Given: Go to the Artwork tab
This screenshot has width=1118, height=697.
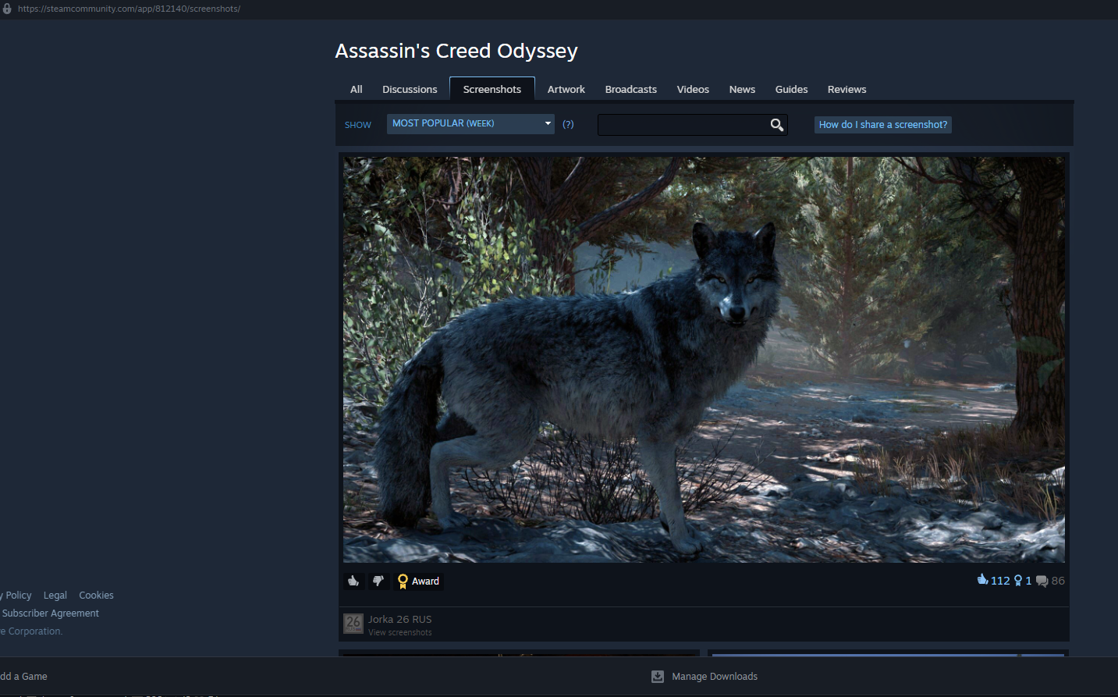Looking at the screenshot, I should (x=566, y=90).
